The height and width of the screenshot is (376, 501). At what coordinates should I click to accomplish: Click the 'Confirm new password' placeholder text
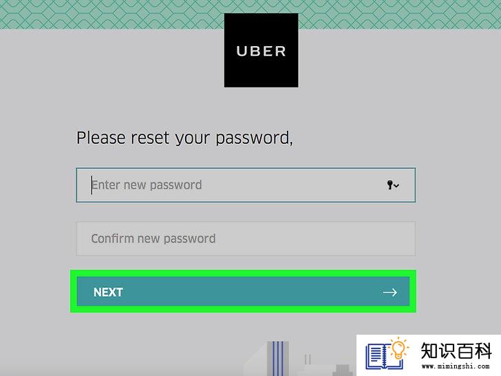[153, 238]
